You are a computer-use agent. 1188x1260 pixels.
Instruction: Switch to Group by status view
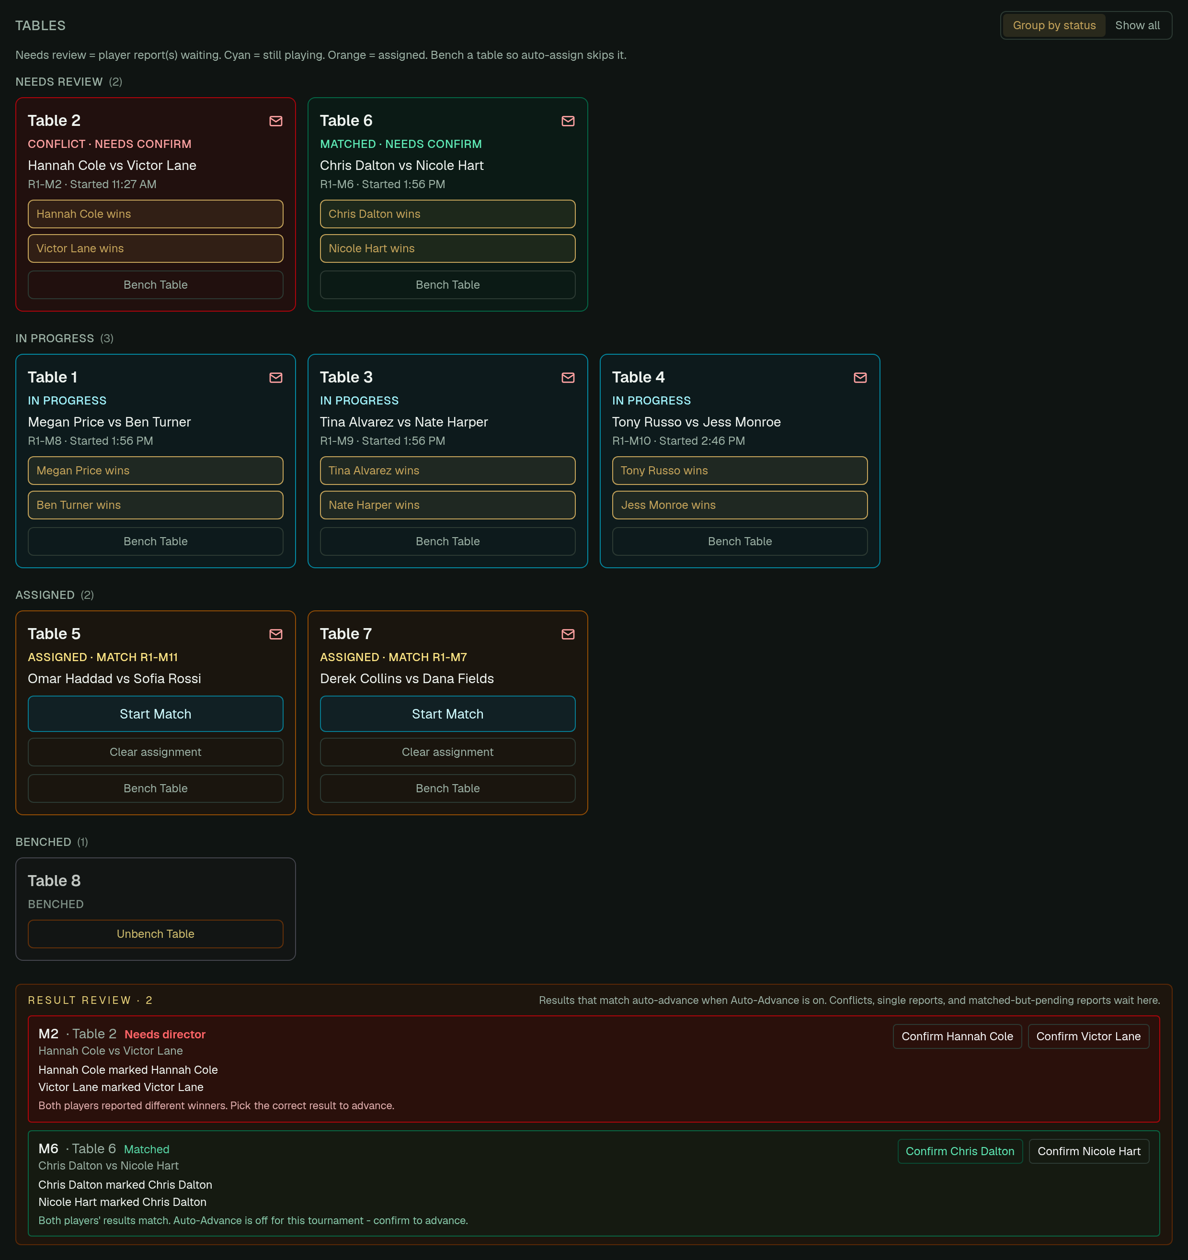pos(1054,25)
